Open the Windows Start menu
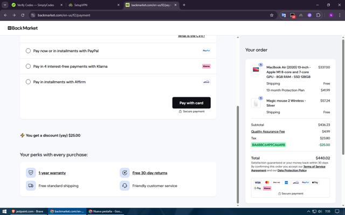Viewport: 345px width, 215px height. [4, 211]
